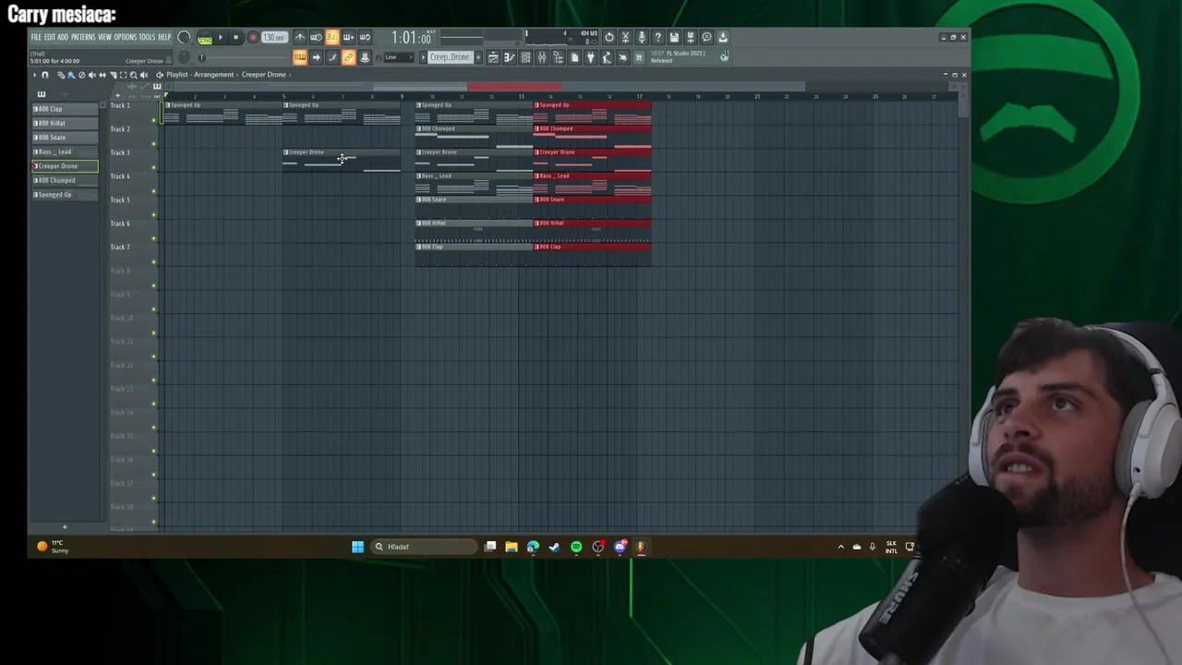Select the 808 Chomped pattern in picker
This screenshot has height=665, width=1182.
pyautogui.click(x=65, y=180)
